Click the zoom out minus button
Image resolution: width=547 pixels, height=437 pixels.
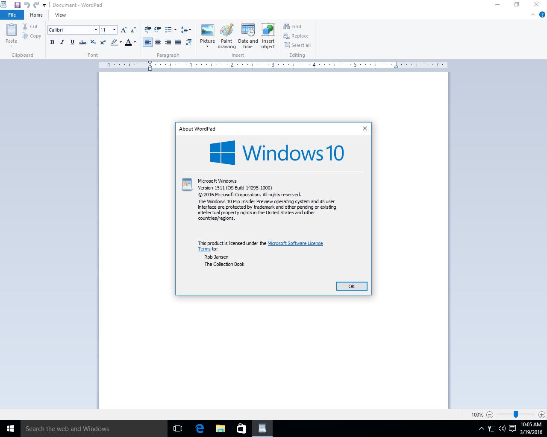490,414
